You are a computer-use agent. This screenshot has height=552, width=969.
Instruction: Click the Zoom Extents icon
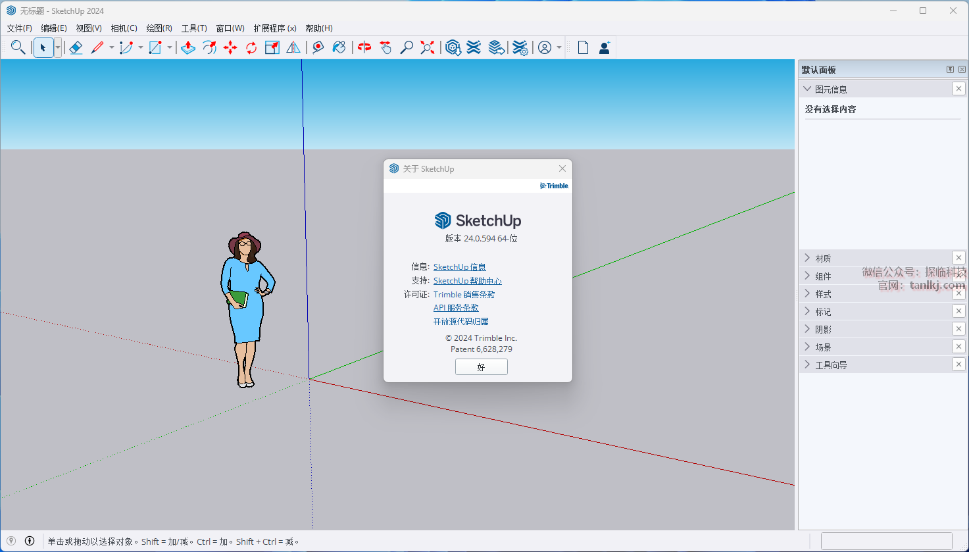pos(428,47)
